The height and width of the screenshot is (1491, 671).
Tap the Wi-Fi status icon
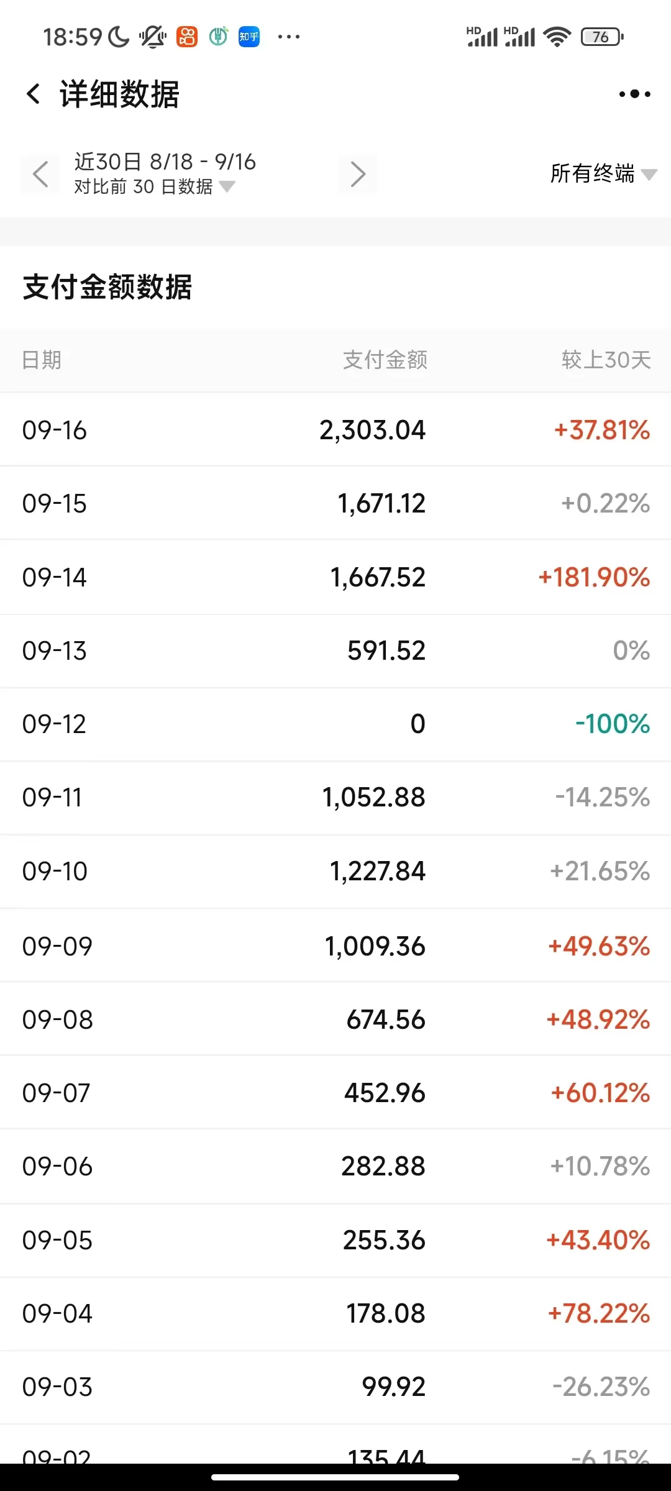(557, 37)
